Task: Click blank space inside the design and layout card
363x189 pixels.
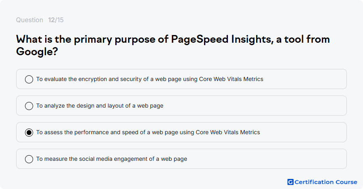Action: coord(255,106)
